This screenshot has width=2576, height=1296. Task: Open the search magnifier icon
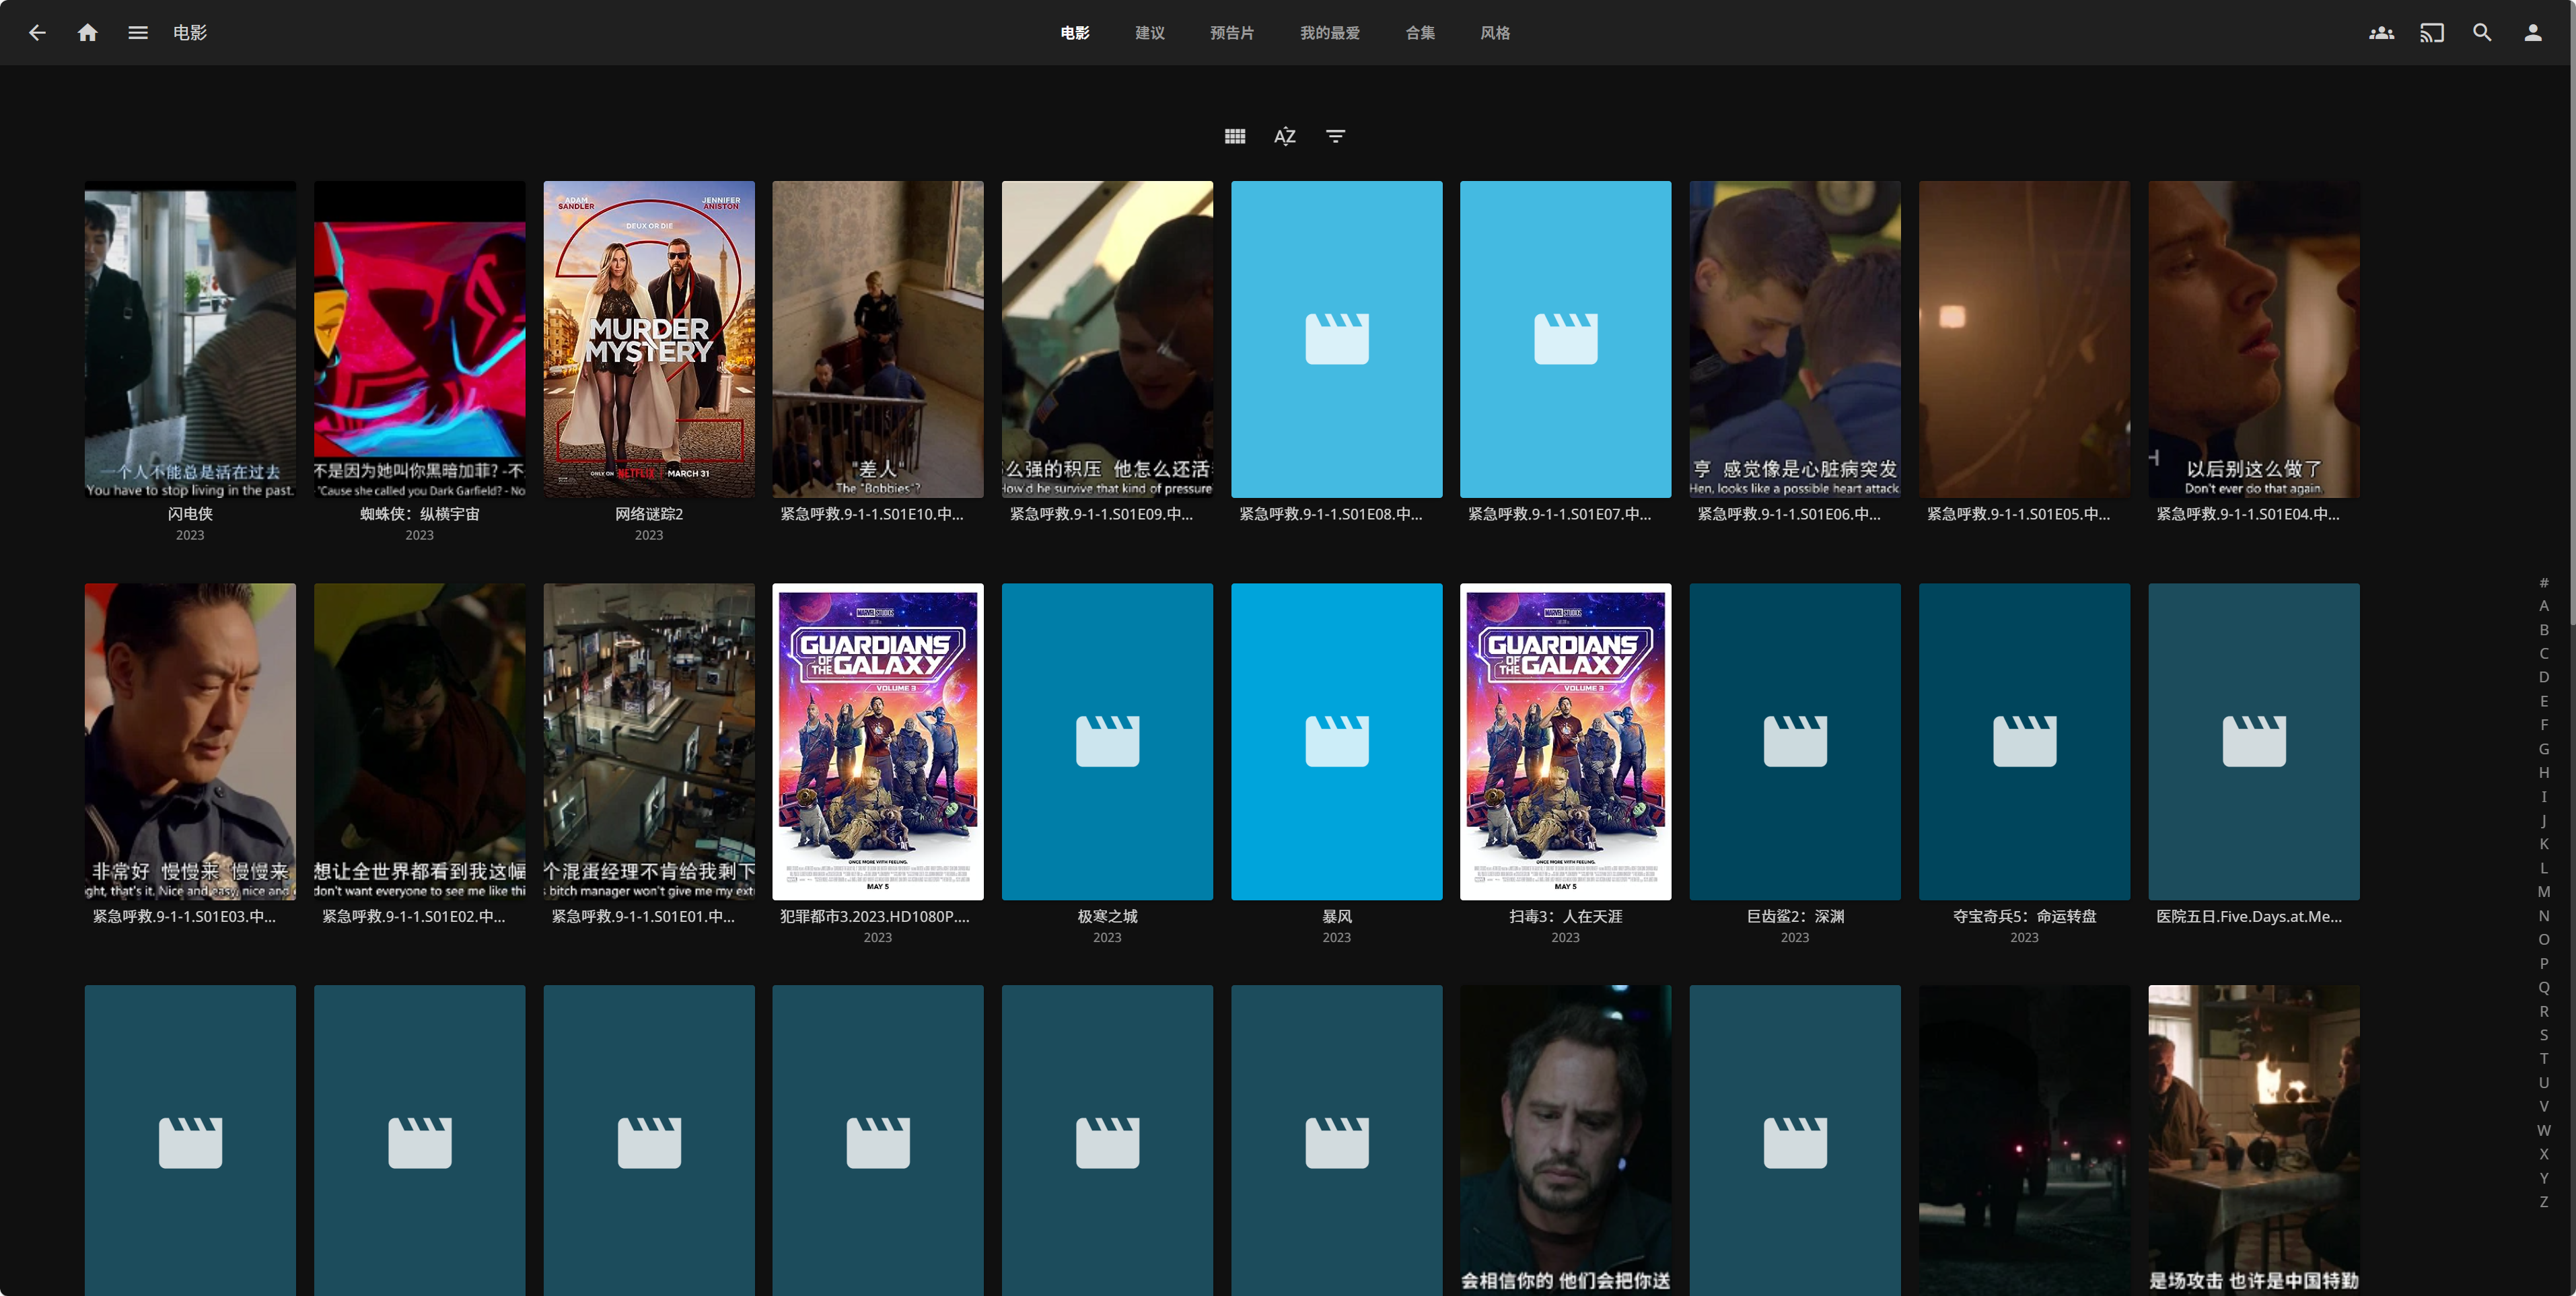[x=2482, y=33]
